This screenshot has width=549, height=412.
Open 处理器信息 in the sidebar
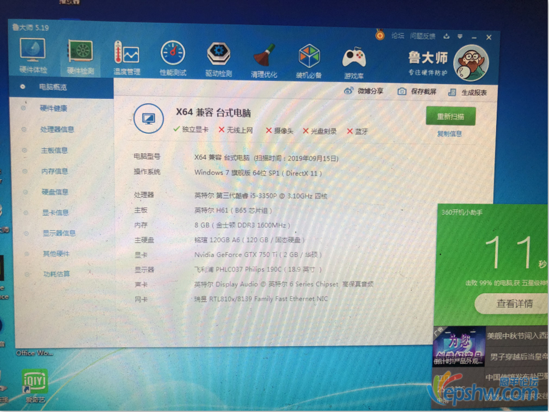pyautogui.click(x=57, y=129)
